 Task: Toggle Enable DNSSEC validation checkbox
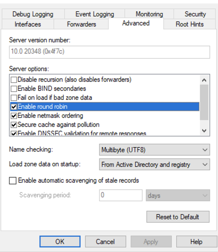(14, 134)
